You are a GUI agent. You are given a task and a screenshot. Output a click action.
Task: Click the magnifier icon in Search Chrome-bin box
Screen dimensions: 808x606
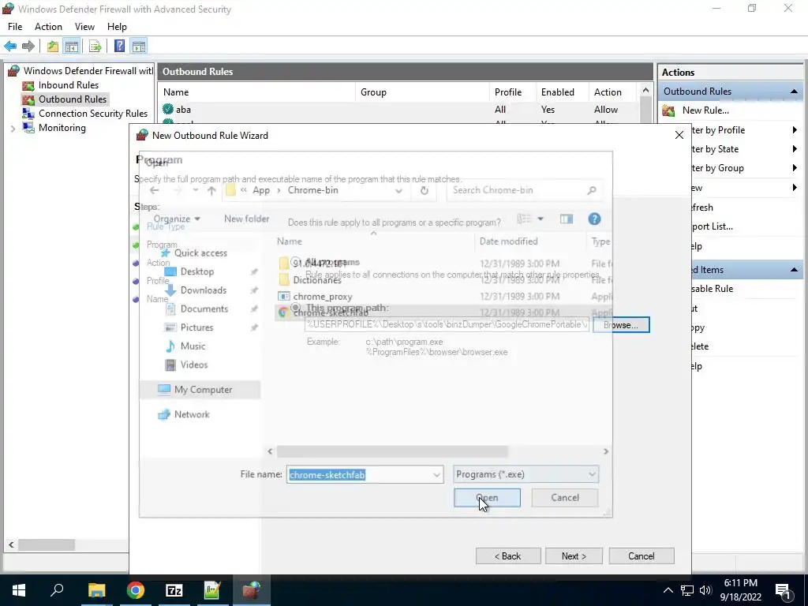coord(592,190)
